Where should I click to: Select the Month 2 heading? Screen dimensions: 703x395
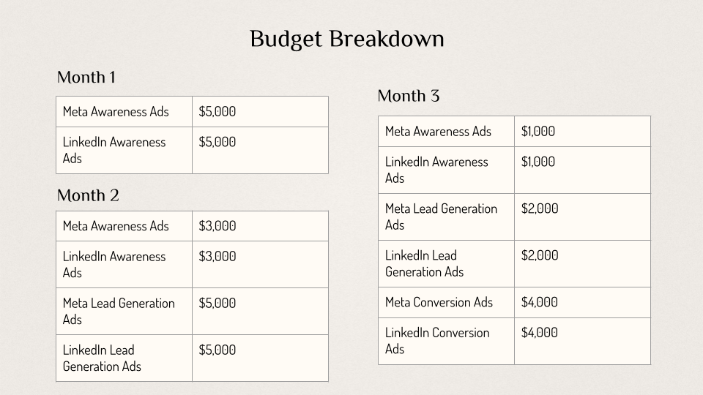tap(88, 196)
